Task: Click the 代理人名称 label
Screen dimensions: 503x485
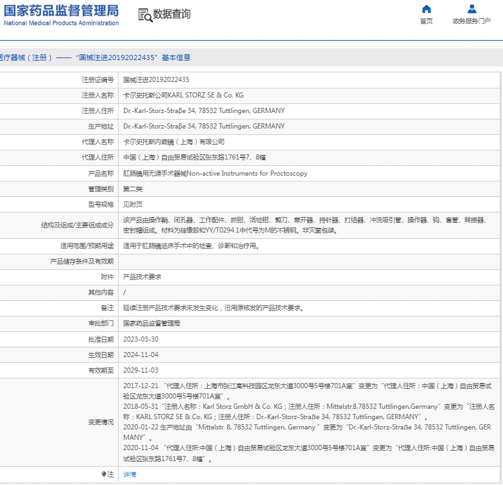Action: 97,142
